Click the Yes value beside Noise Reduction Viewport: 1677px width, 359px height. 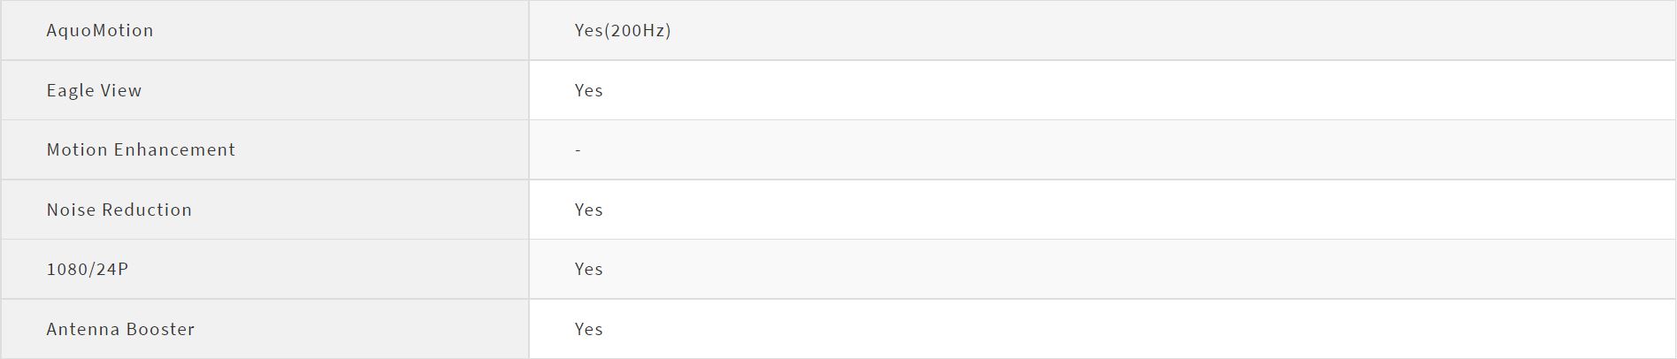coord(588,210)
